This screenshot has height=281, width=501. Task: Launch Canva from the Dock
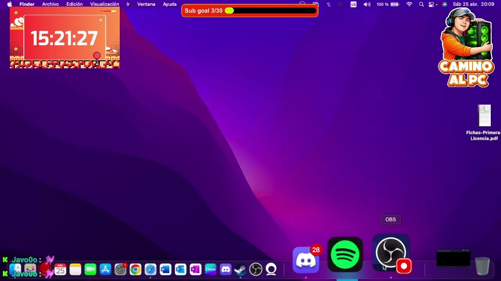(x=211, y=269)
